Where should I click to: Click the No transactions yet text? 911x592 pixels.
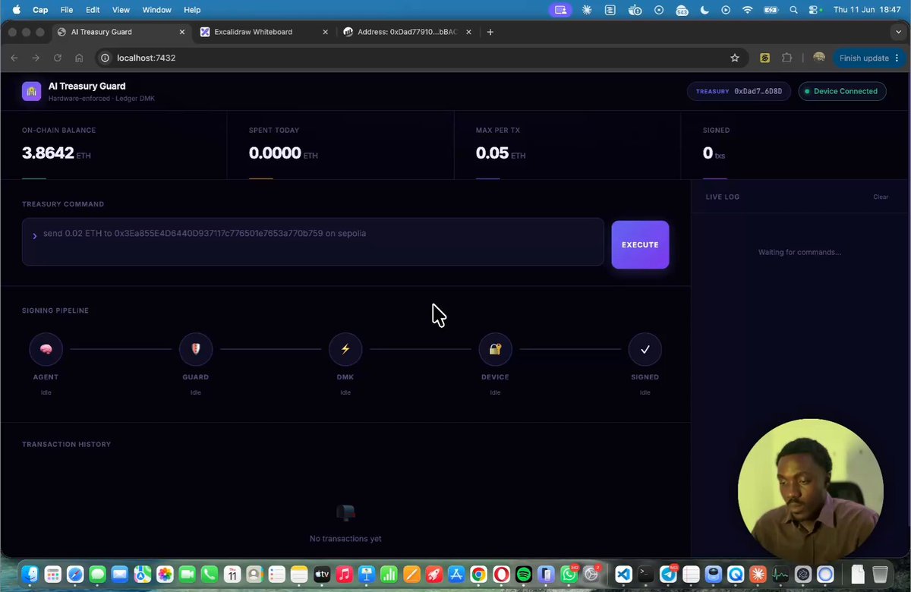[345, 539]
